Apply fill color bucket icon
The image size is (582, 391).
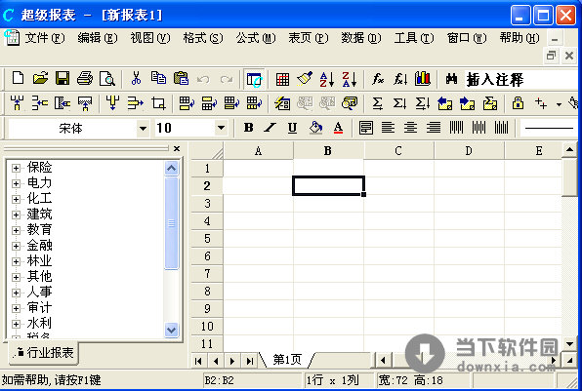[x=315, y=128]
